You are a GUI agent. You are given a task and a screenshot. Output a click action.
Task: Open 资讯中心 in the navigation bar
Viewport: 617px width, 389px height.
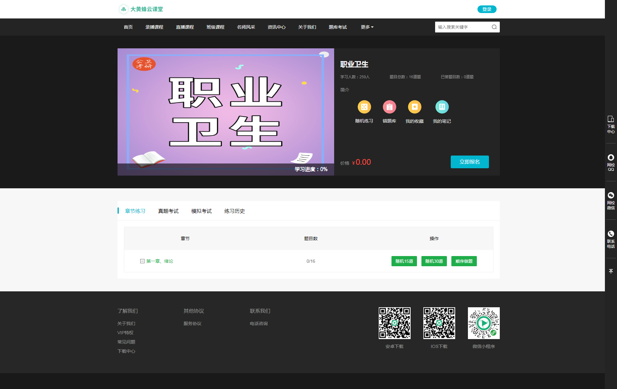point(276,27)
